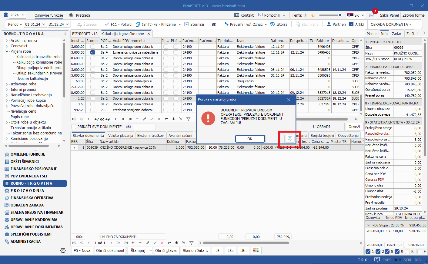This screenshot has width=428, height=264.
Task: Uncheck the checked Storno checkbox
Action: pos(93,52)
